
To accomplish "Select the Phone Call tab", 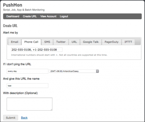I will pyautogui.click(x=31, y=42).
